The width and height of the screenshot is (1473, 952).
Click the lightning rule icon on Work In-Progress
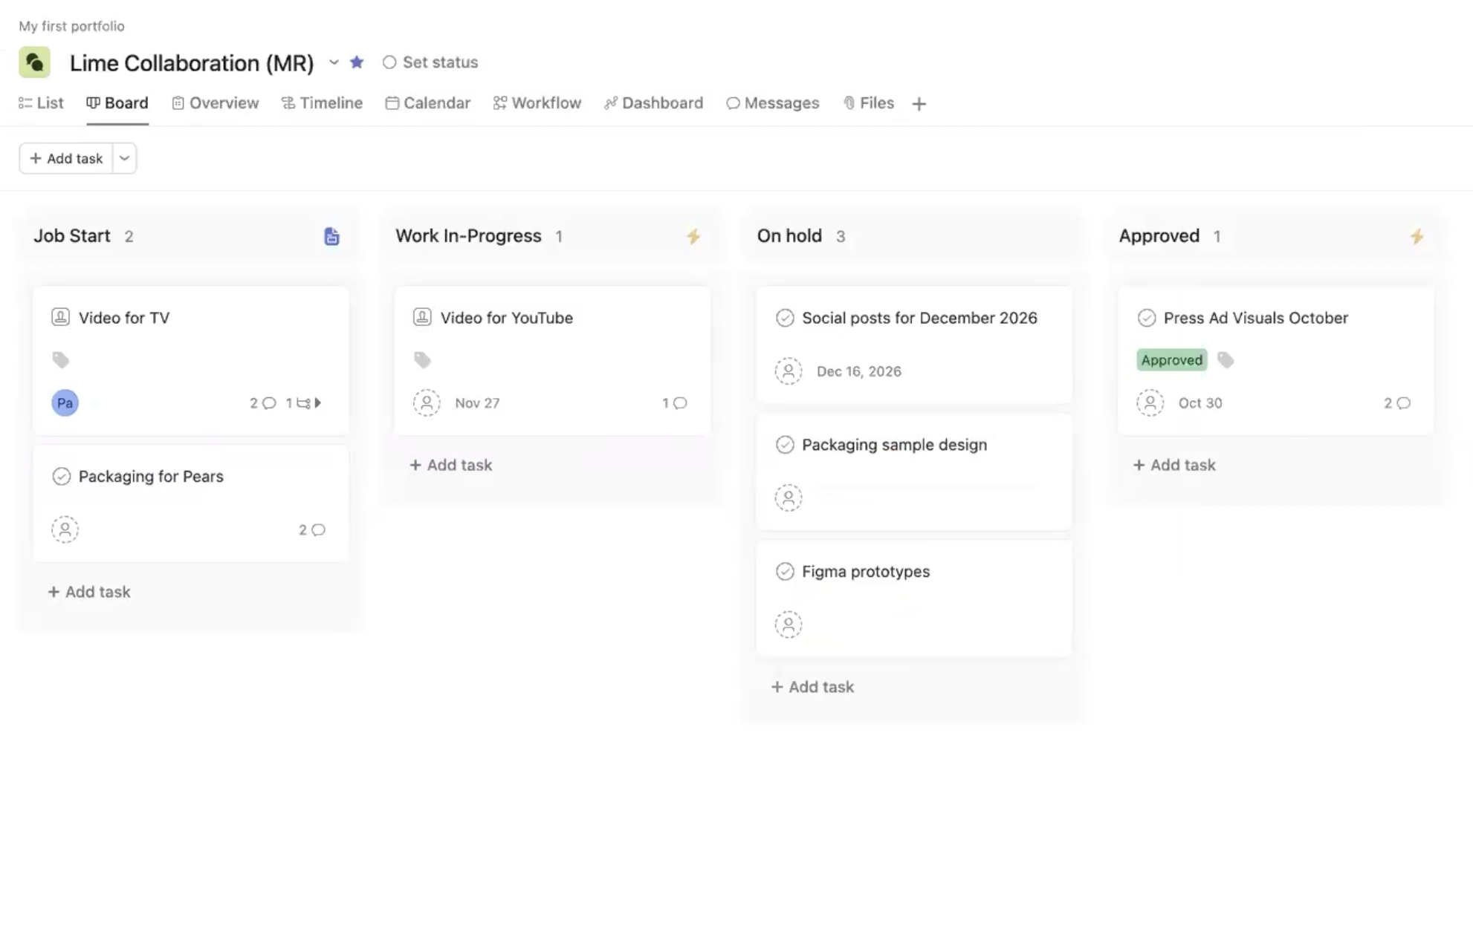(x=693, y=236)
